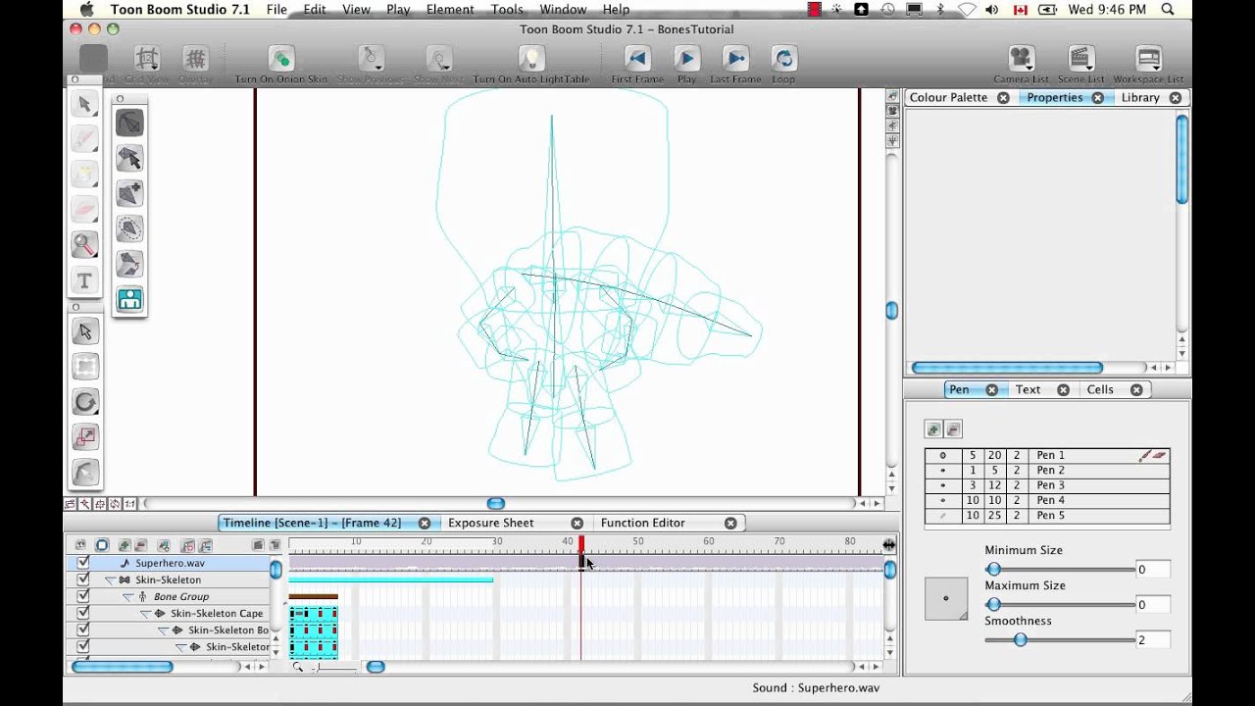Collapse the Skin-Skeleton Bo row
The image size is (1255, 706).
(x=164, y=630)
